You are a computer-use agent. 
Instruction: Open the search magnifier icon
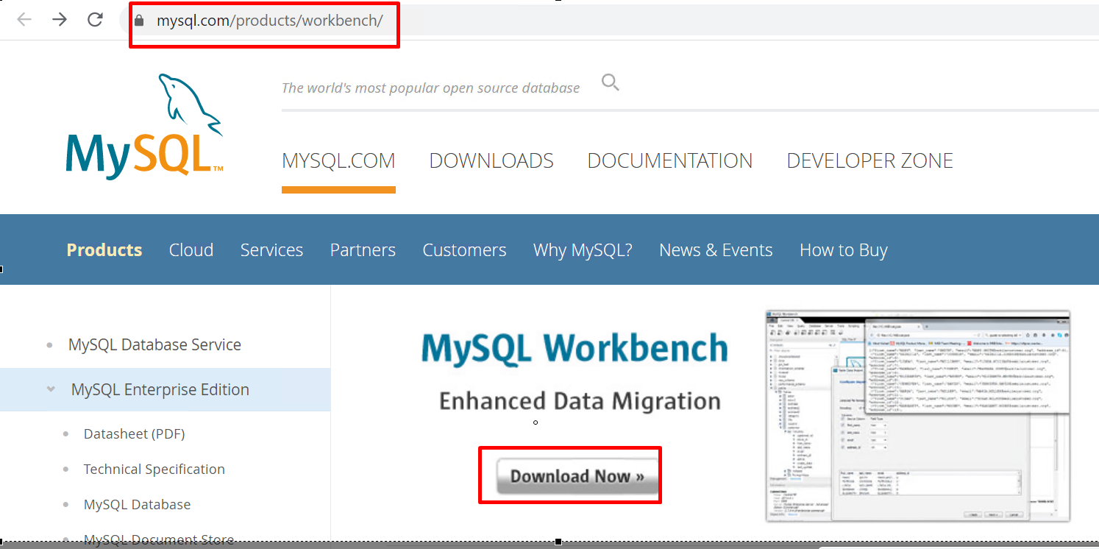610,82
